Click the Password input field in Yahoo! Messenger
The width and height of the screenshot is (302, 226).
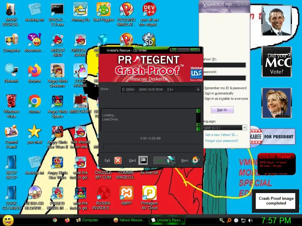tap(225, 78)
